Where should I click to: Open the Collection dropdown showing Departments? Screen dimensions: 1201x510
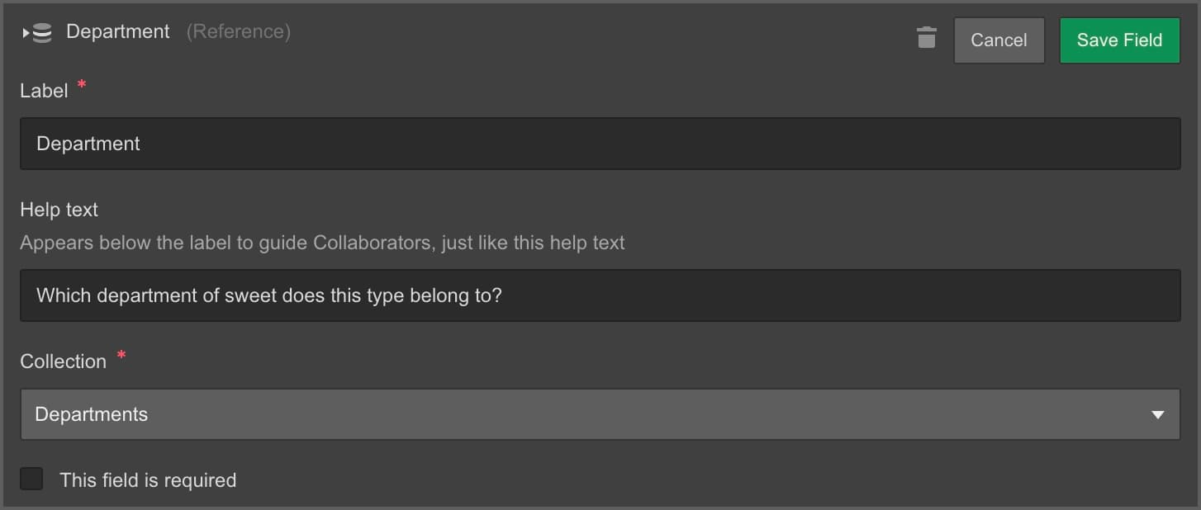600,414
